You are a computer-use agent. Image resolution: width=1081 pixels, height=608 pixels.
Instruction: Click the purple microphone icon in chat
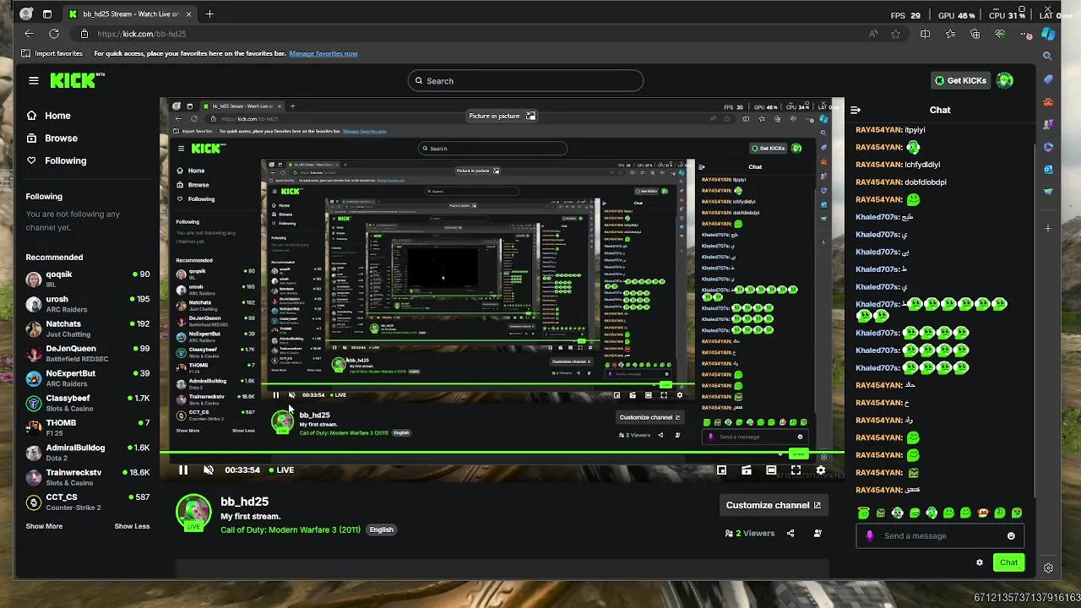(x=870, y=536)
